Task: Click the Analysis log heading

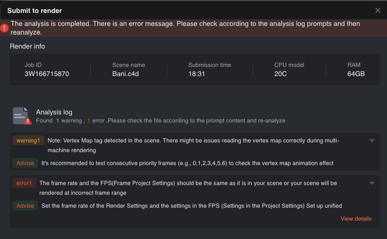Action: (54, 112)
